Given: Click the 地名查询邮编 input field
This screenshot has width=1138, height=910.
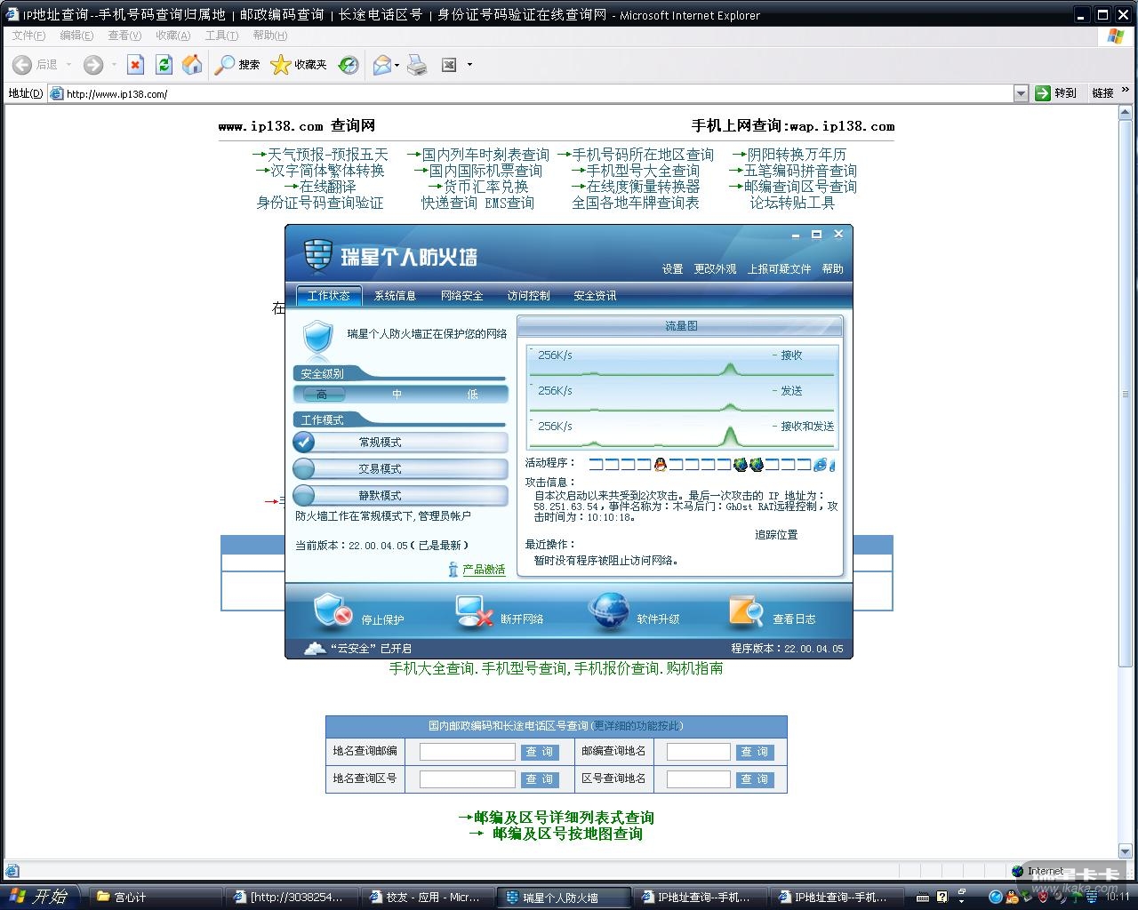Looking at the screenshot, I should tap(468, 752).
